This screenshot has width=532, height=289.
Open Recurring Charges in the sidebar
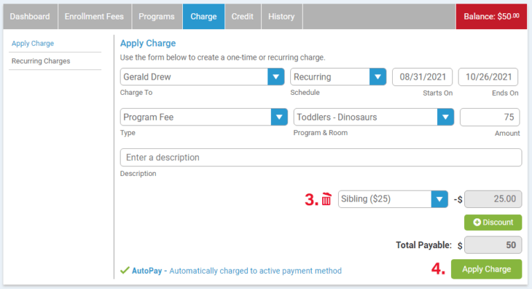click(41, 61)
